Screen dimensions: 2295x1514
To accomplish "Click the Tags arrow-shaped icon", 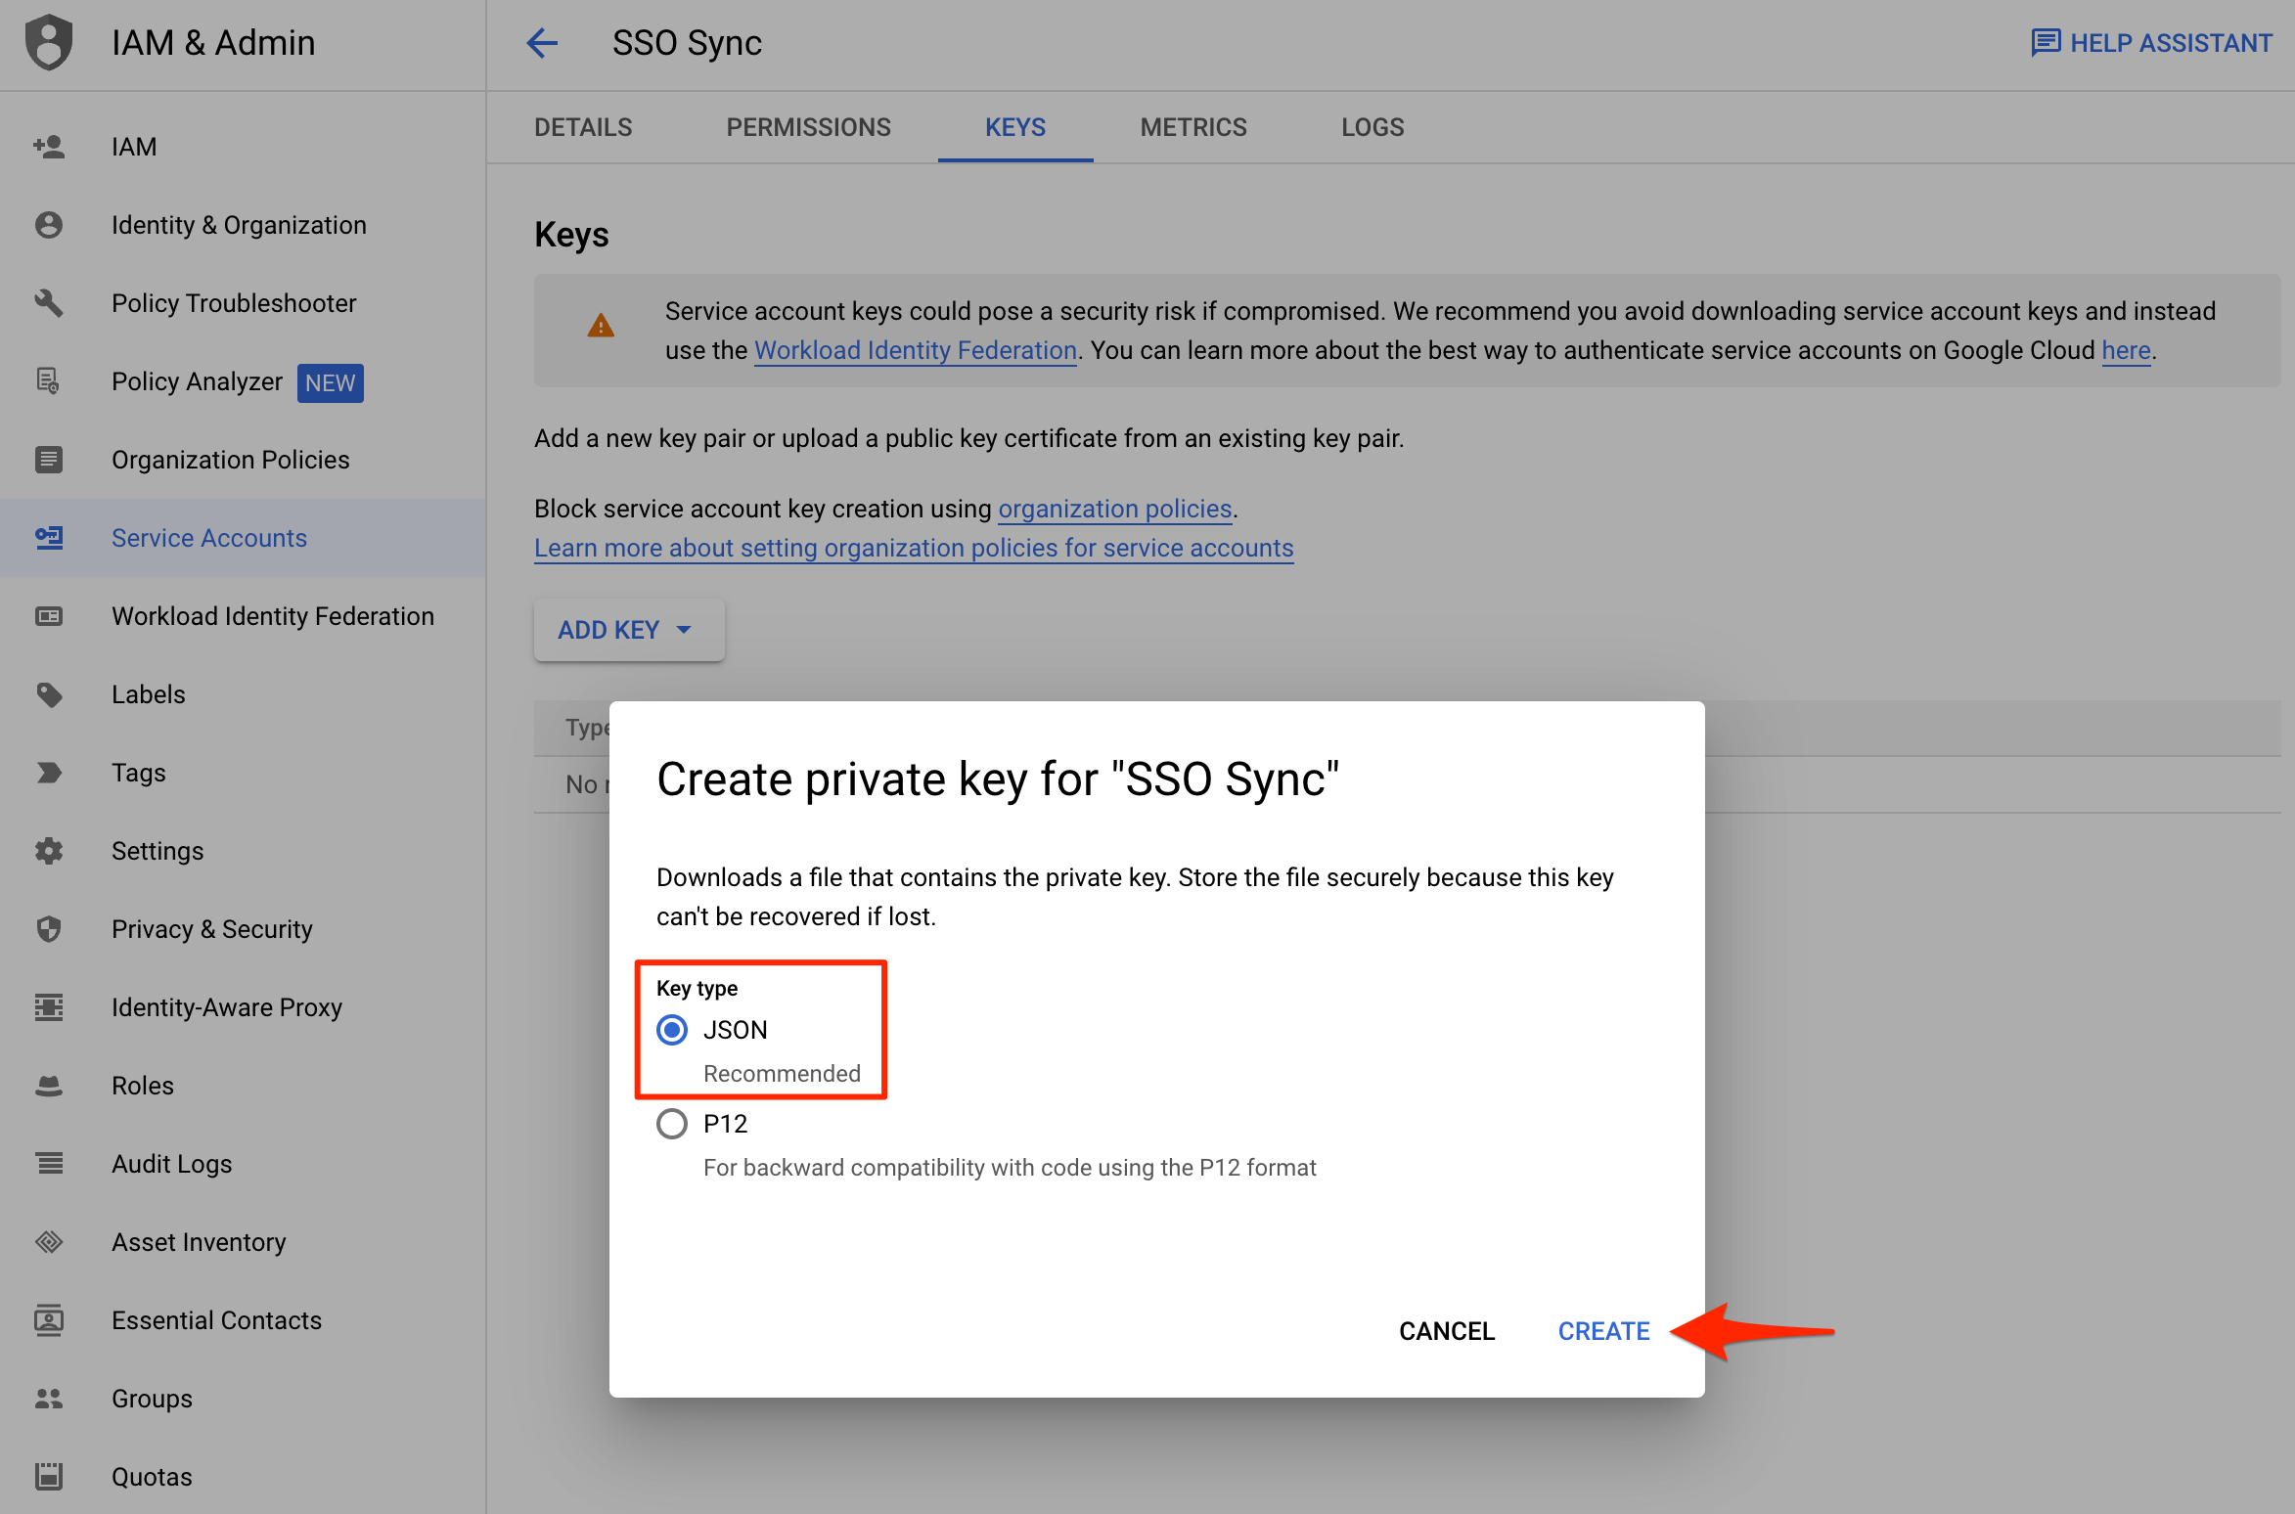I will (x=49, y=773).
